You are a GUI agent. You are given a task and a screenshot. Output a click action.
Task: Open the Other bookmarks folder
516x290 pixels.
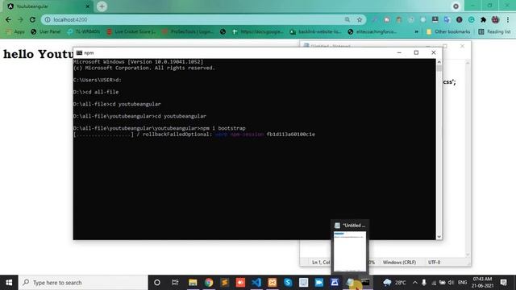point(448,31)
